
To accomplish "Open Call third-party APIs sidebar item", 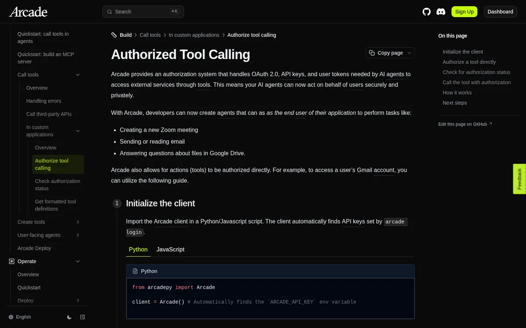I will coord(49,114).
